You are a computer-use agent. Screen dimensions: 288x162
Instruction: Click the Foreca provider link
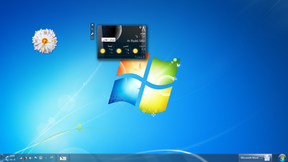click(x=140, y=57)
